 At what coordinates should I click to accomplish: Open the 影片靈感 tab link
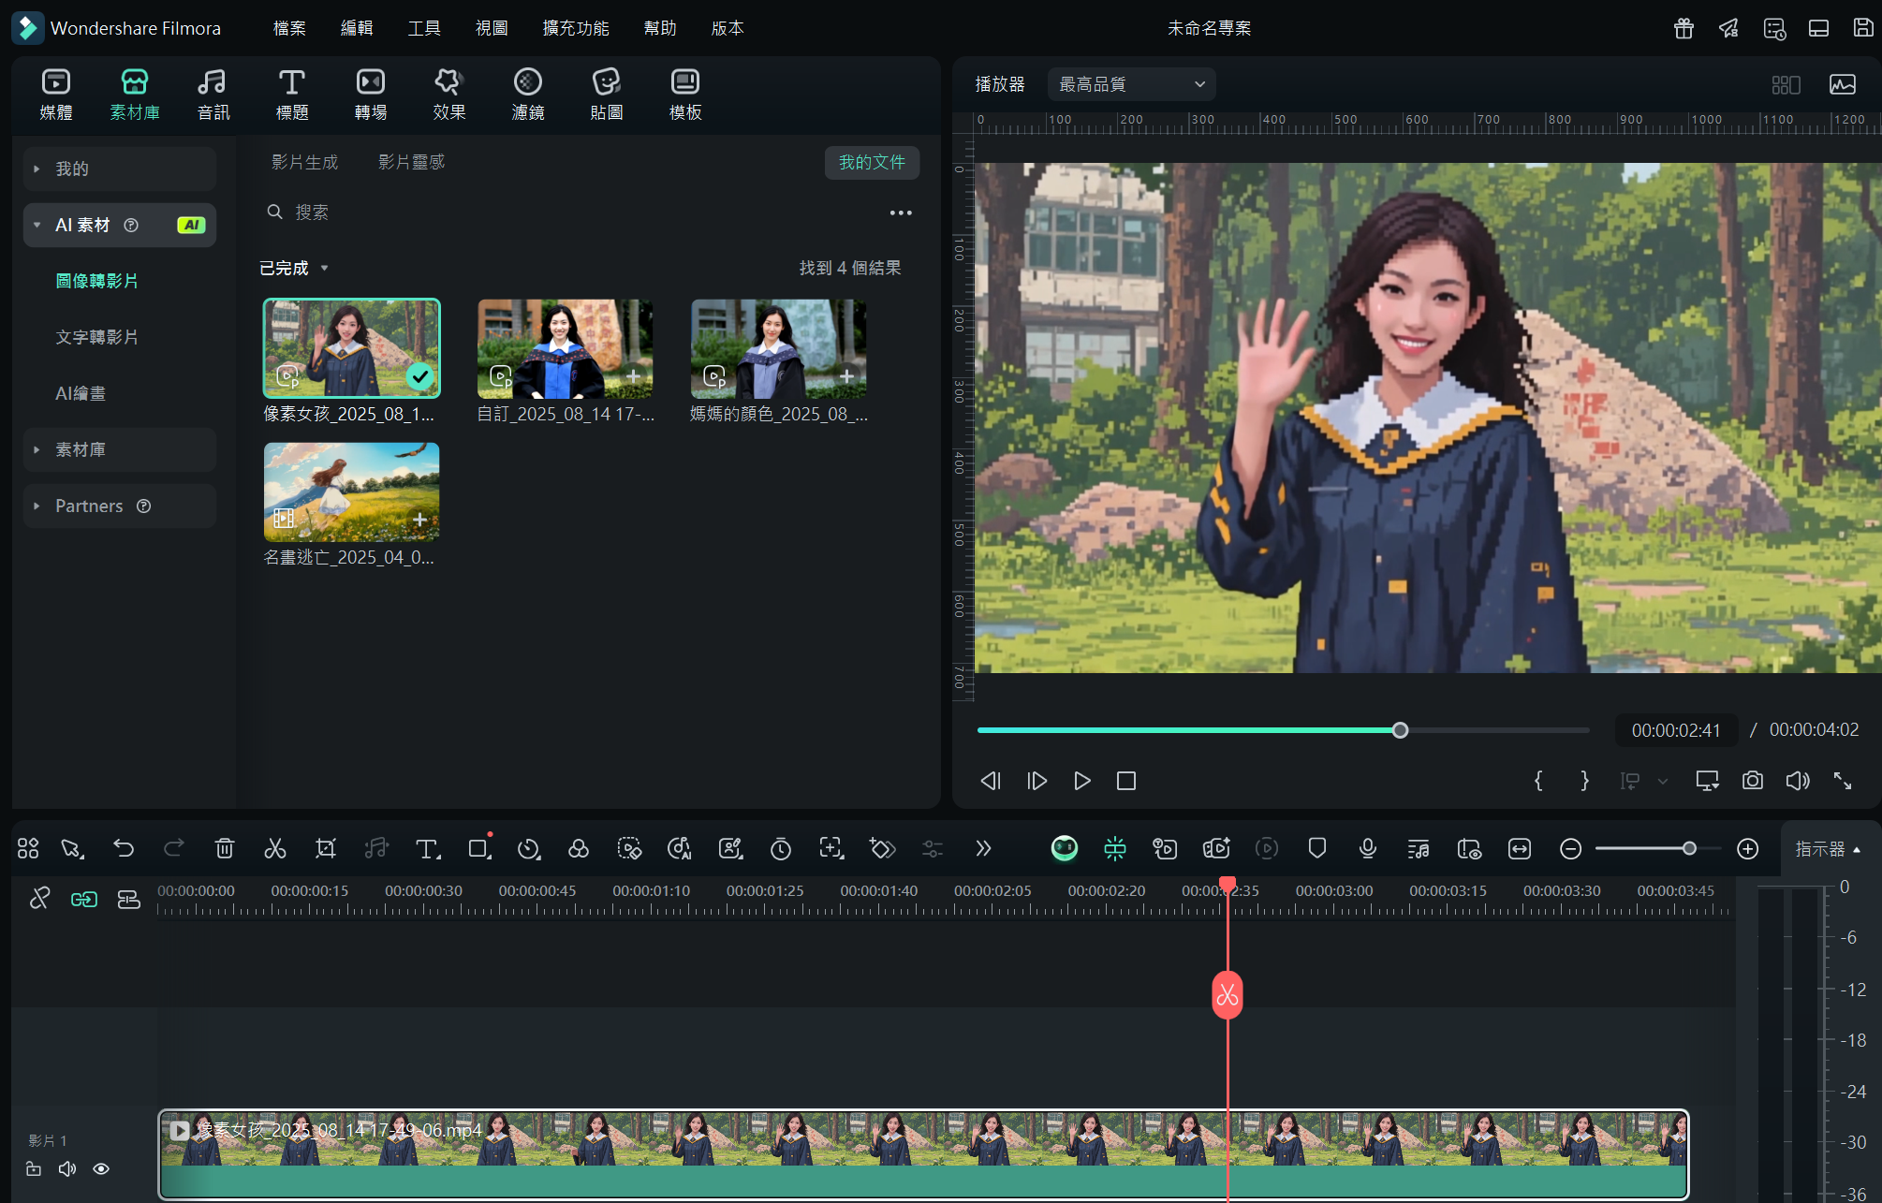pos(412,163)
